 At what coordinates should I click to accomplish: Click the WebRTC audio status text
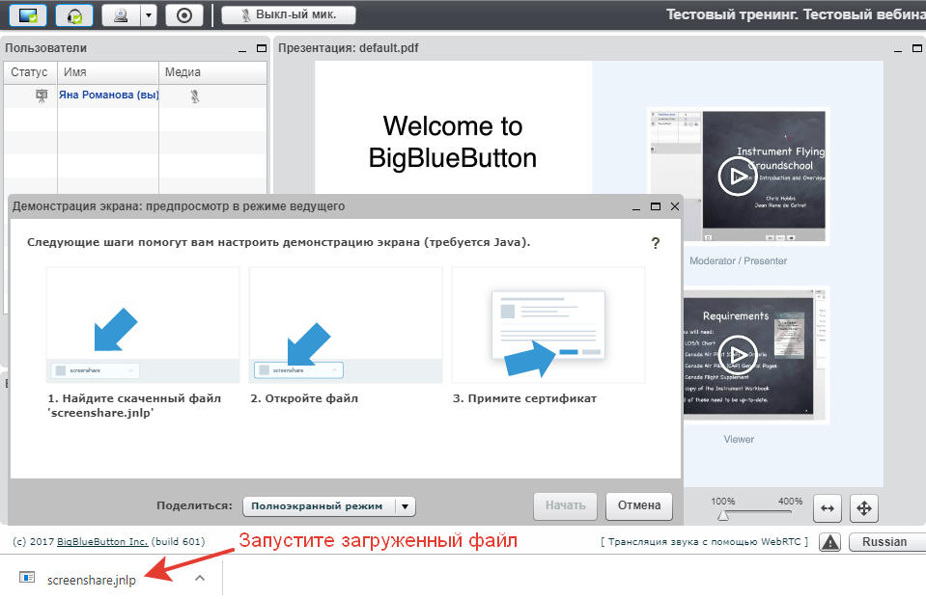tap(704, 542)
